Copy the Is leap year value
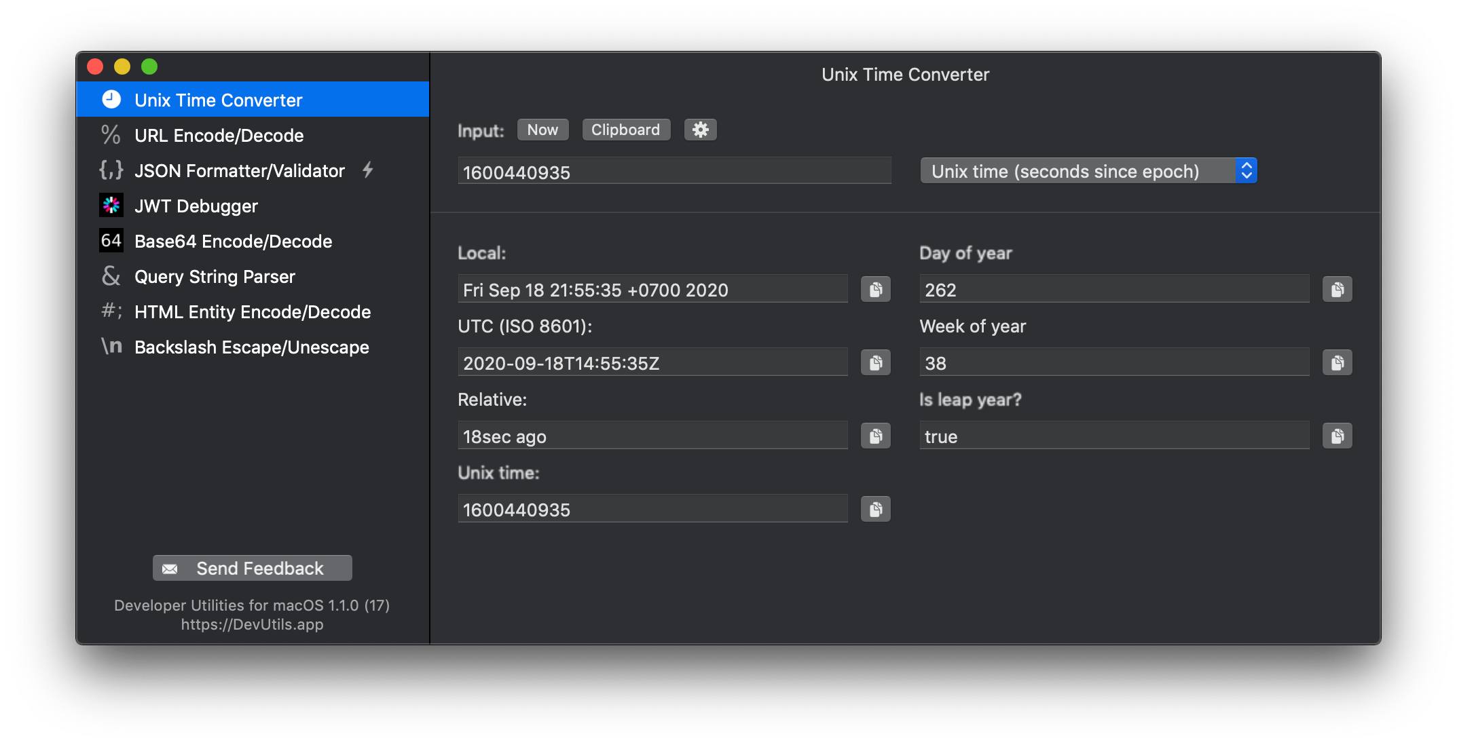This screenshot has height=745, width=1457. (x=1337, y=436)
